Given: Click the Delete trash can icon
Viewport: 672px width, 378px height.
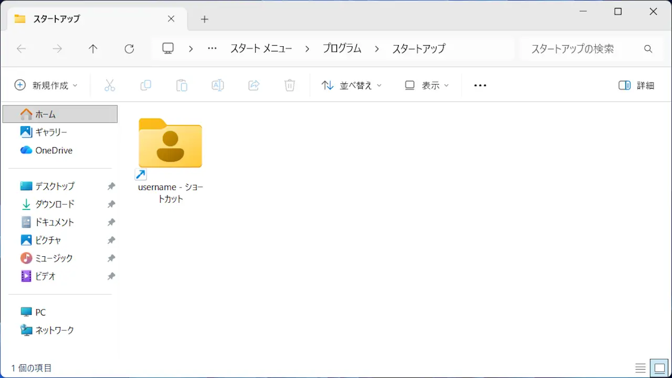Looking at the screenshot, I should coord(290,85).
